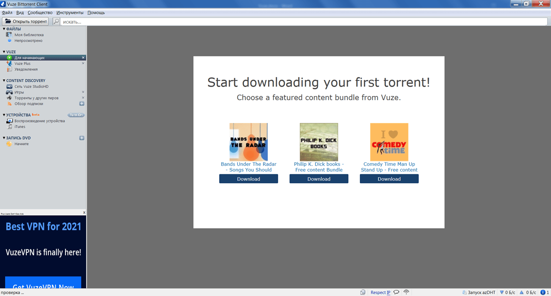Open the Инструменты menu
Image resolution: width=551 pixels, height=296 pixels.
[70, 13]
